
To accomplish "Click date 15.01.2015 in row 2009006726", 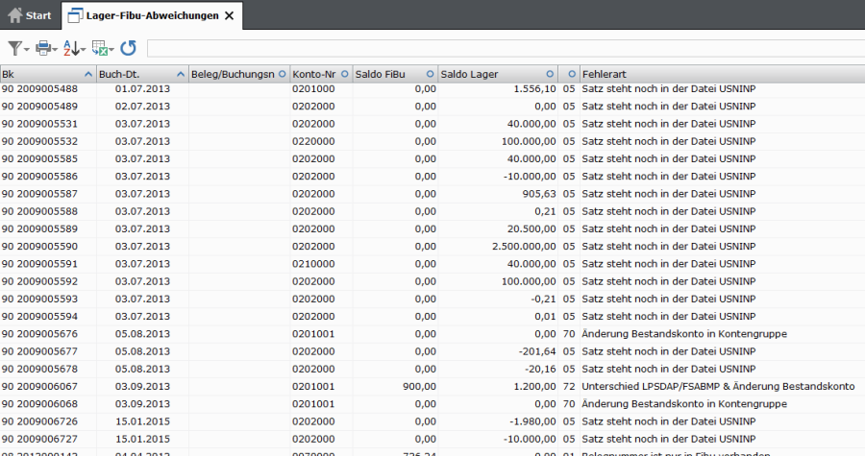I will point(142,421).
